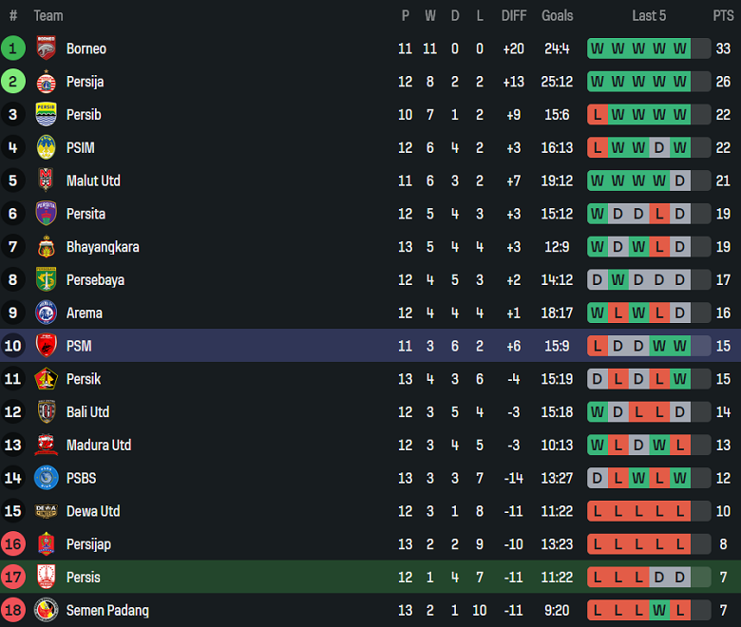The image size is (741, 627).
Task: Sort table by PTS column header
Action: [x=723, y=15]
